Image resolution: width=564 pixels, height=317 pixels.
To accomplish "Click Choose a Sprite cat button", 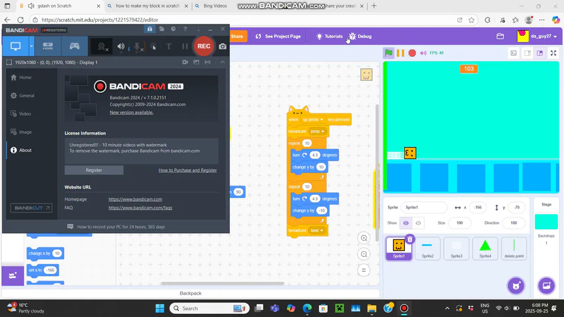I will click(x=516, y=286).
